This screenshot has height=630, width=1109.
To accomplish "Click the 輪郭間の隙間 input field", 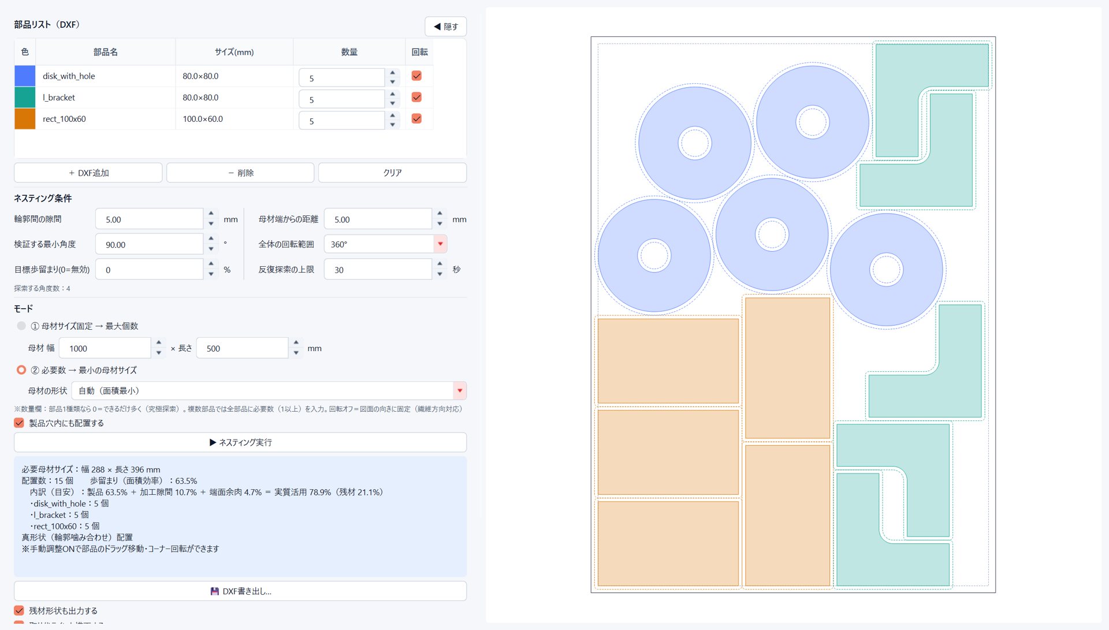I will coord(150,219).
